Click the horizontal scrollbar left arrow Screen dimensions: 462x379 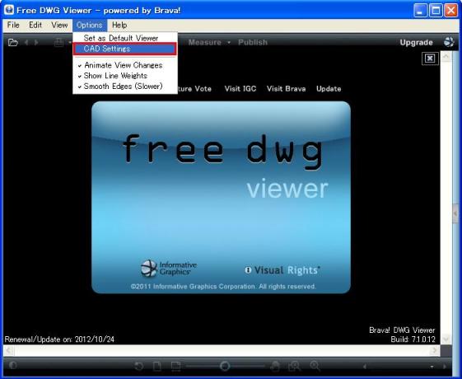(8, 350)
